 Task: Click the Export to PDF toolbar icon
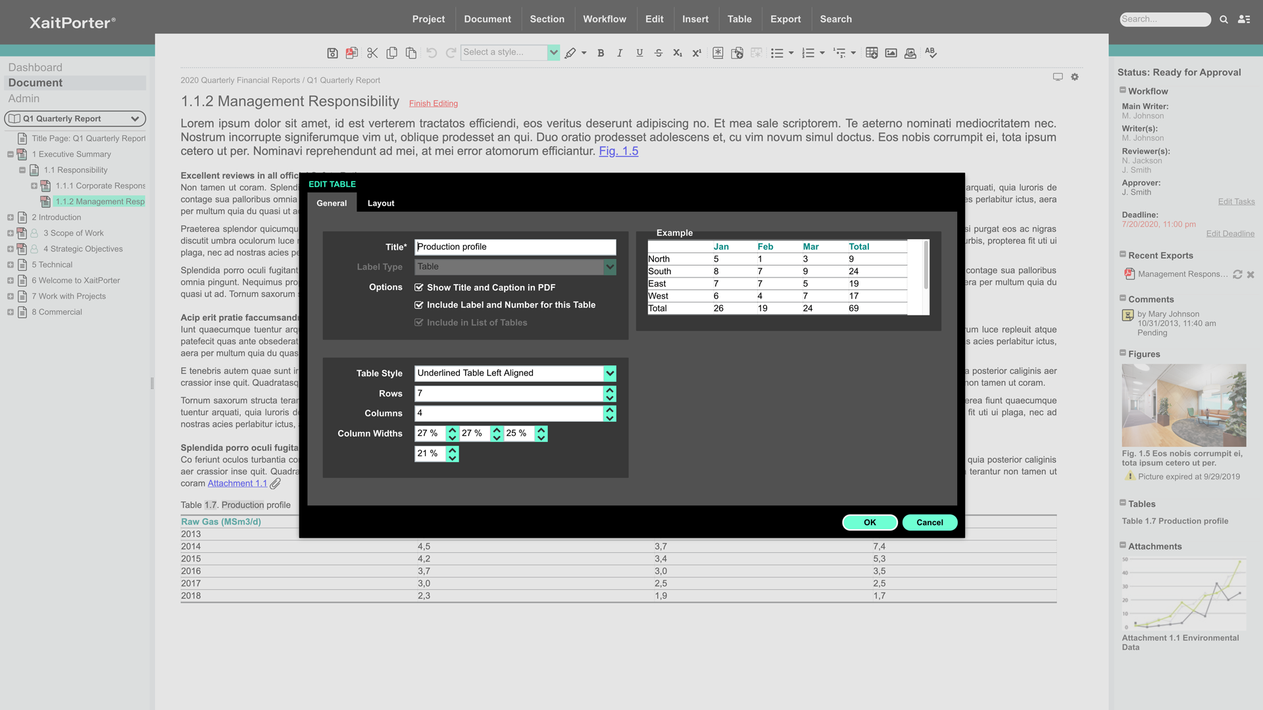(352, 53)
